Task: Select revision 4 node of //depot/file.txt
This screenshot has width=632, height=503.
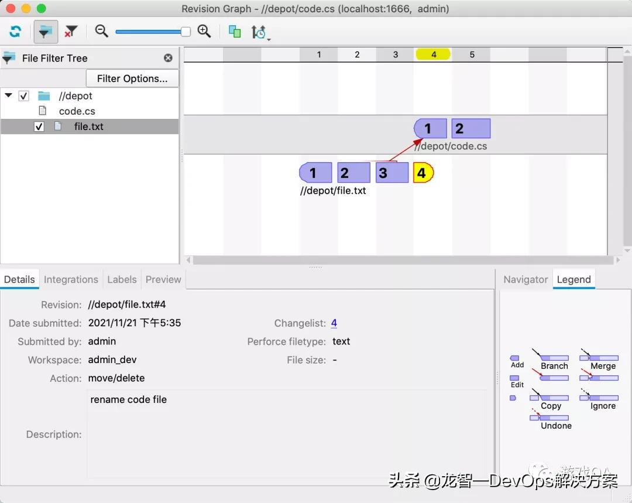Action: tap(423, 172)
